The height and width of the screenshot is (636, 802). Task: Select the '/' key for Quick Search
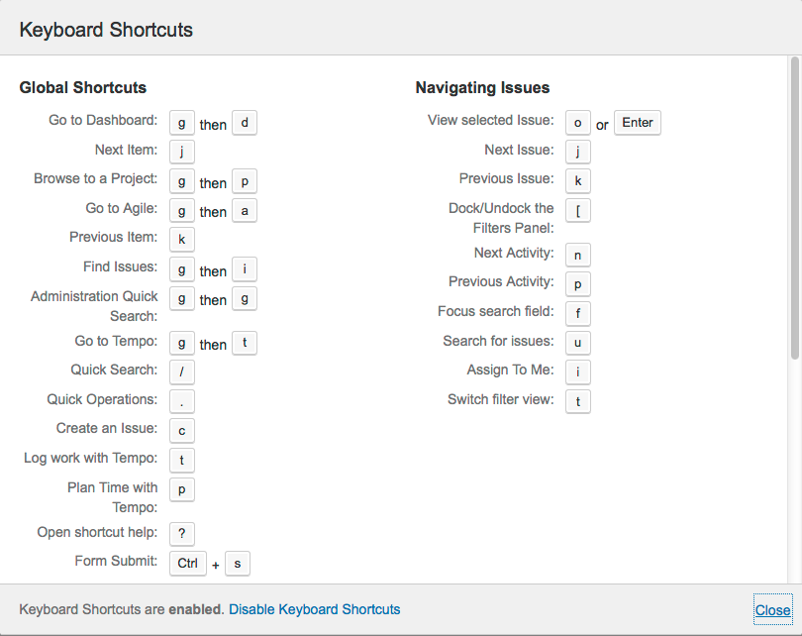click(182, 371)
